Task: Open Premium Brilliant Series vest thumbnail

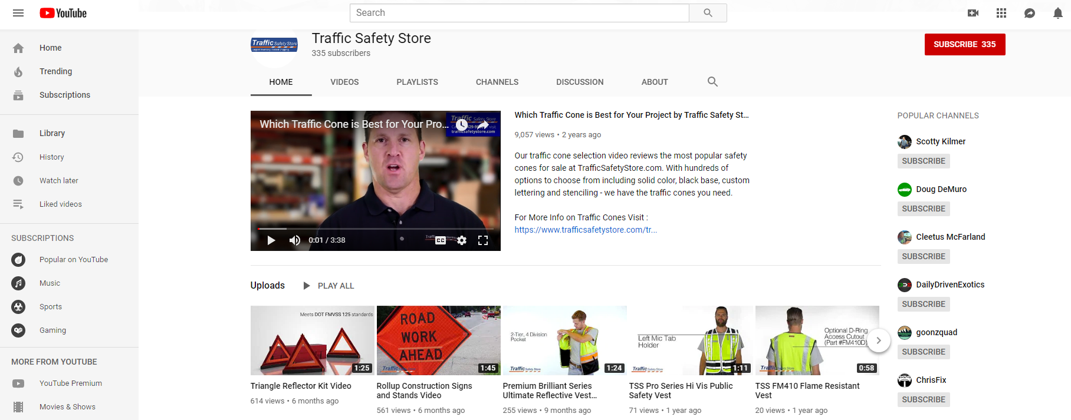Action: click(565, 340)
